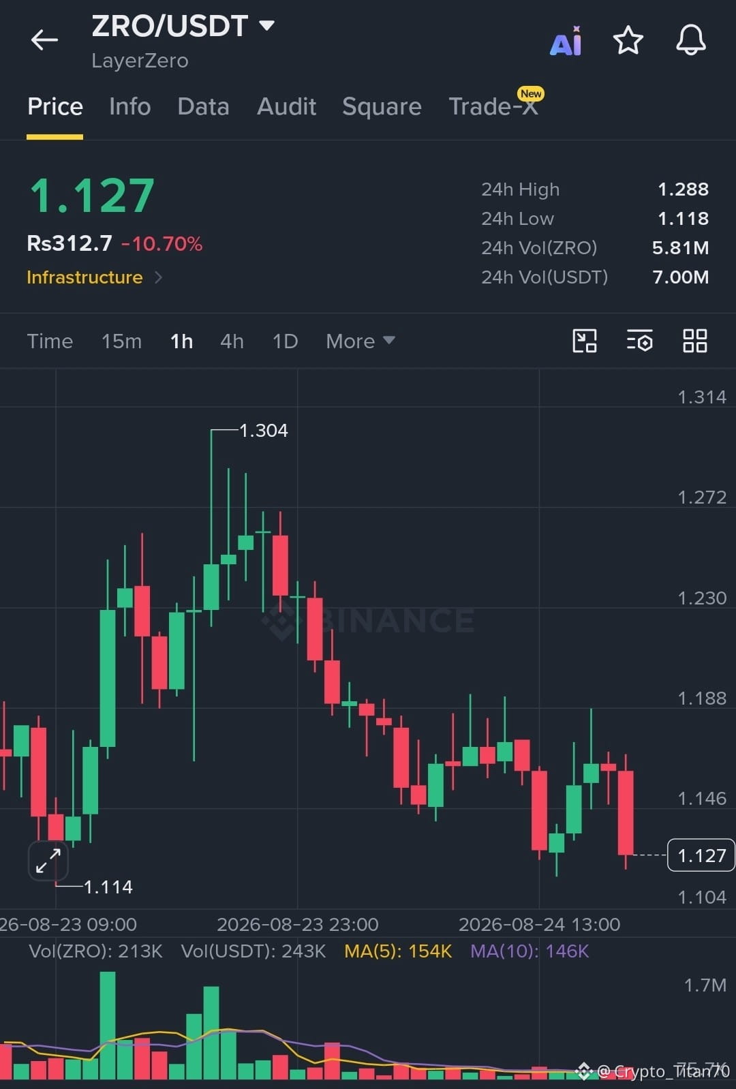Tap the Rs312.7 converted price
736x1089 pixels.
tap(70, 243)
